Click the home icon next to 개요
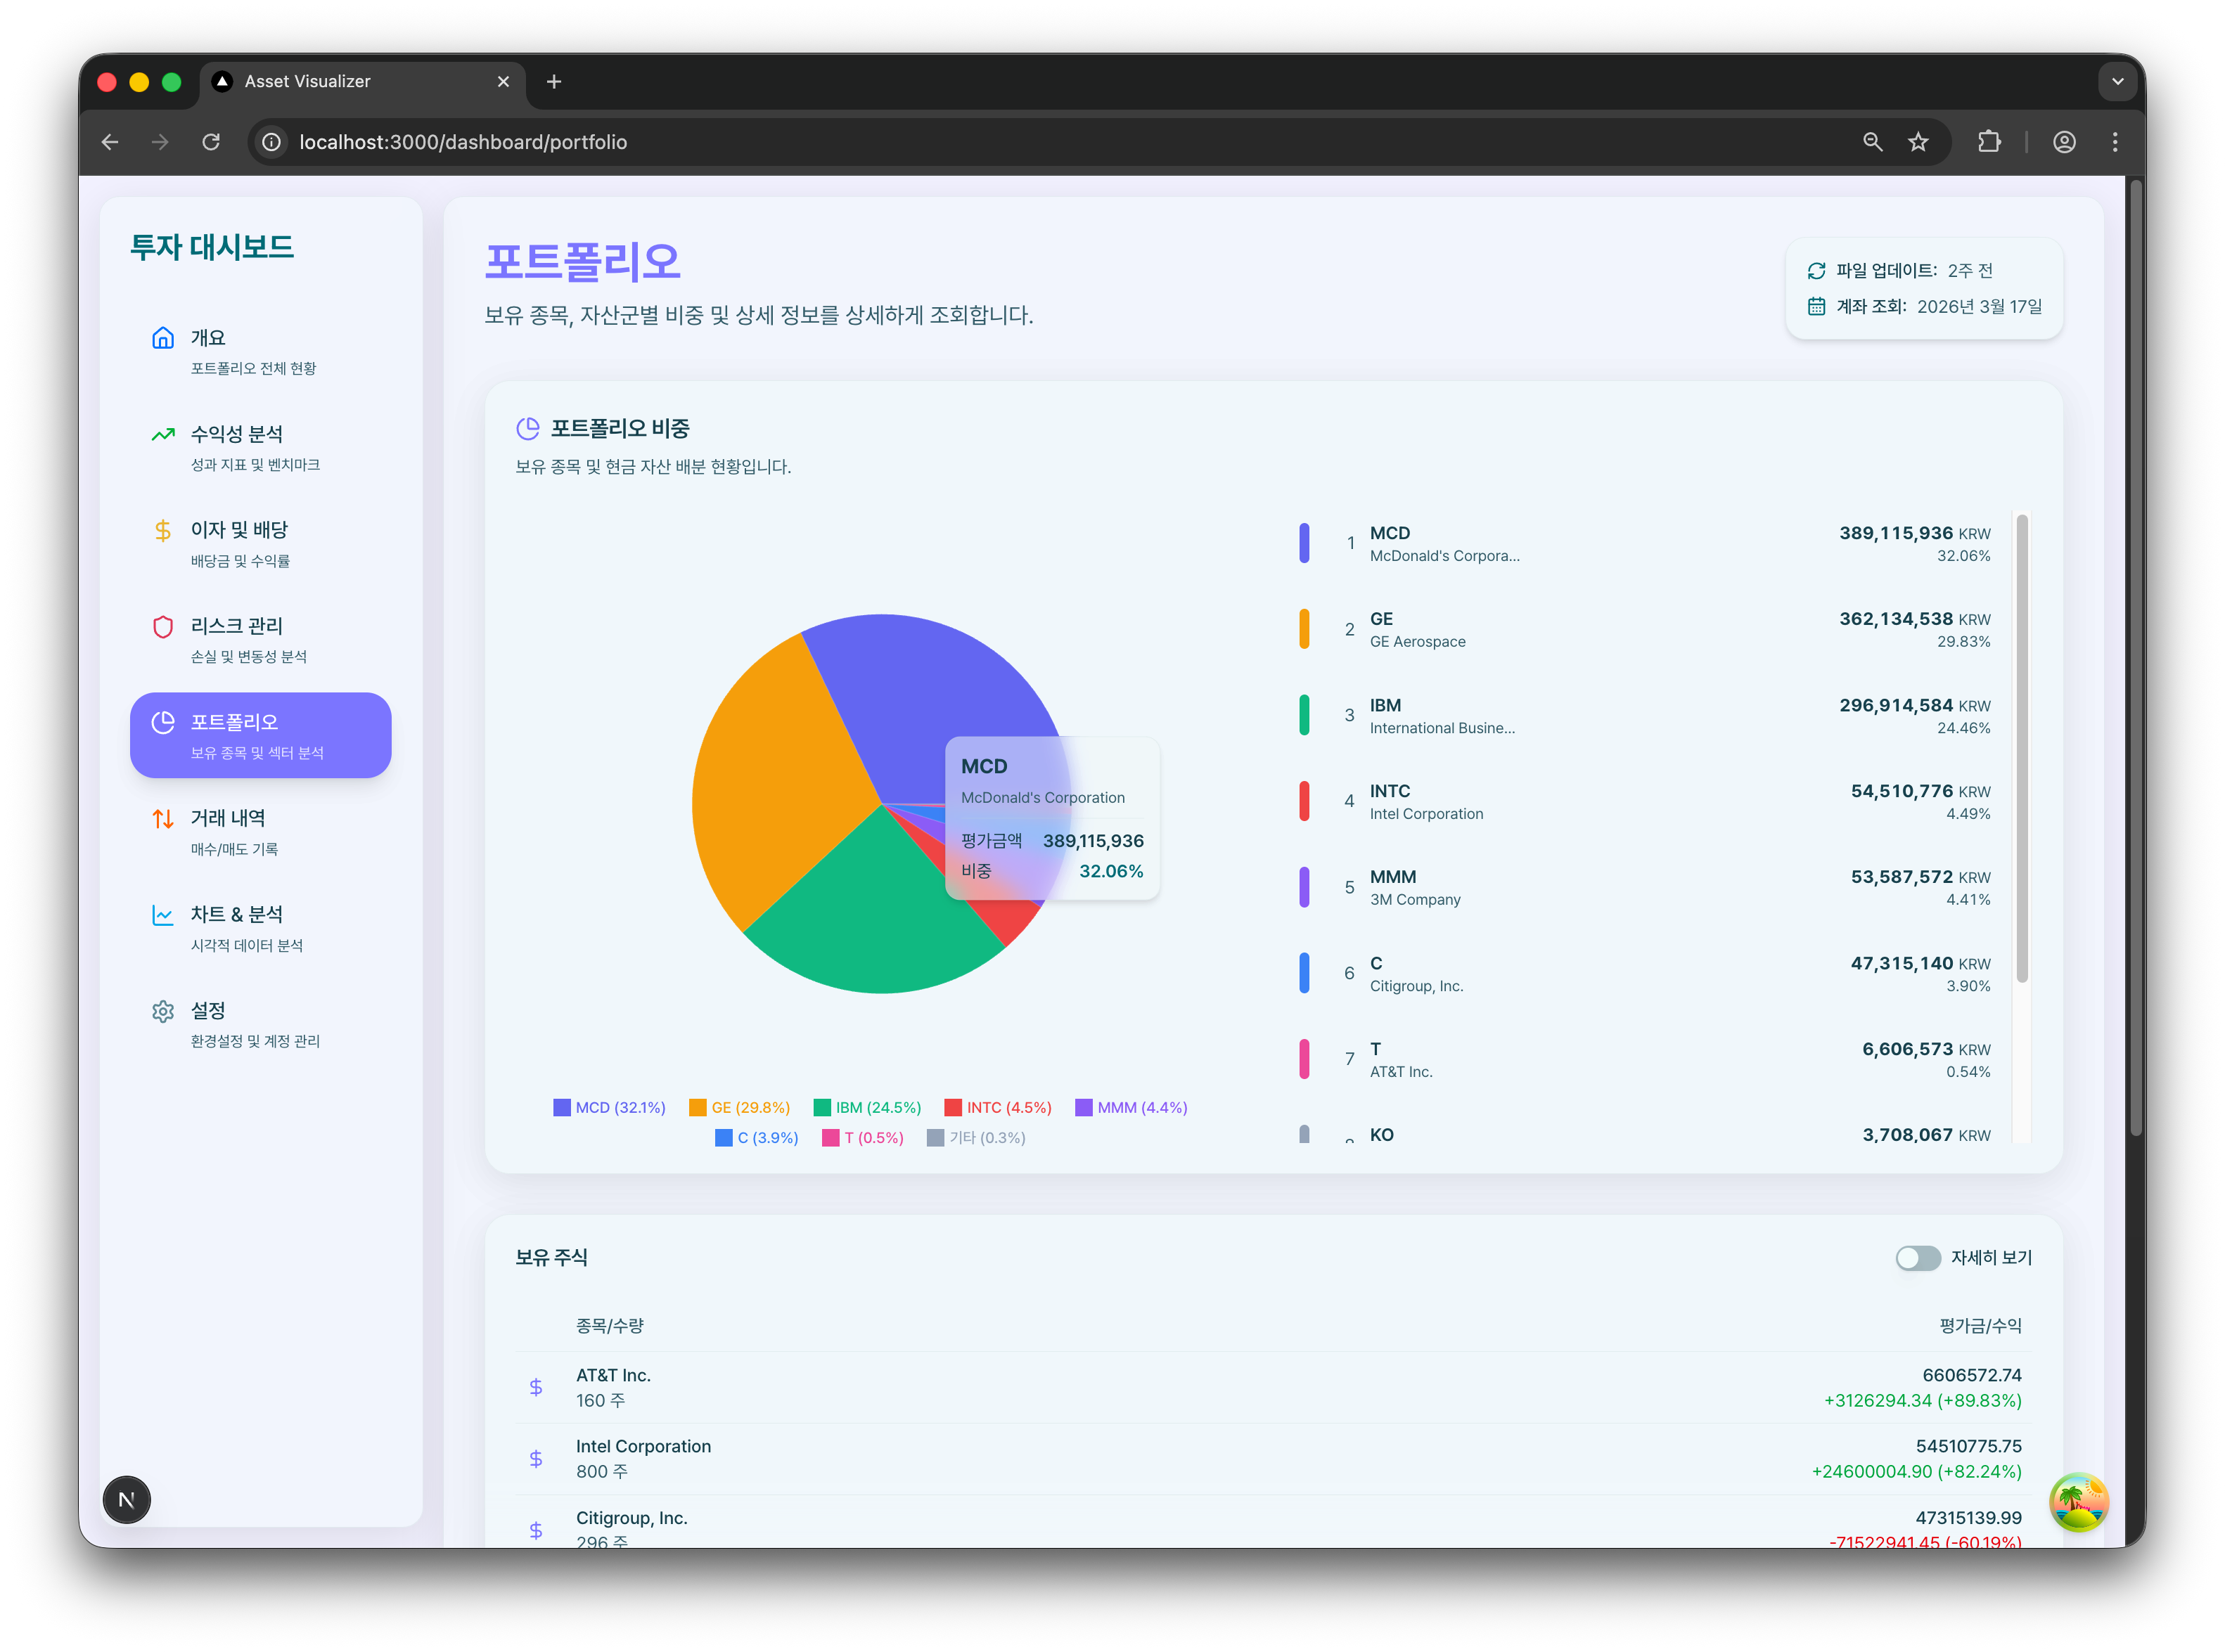2225x1652 pixels. (162, 338)
